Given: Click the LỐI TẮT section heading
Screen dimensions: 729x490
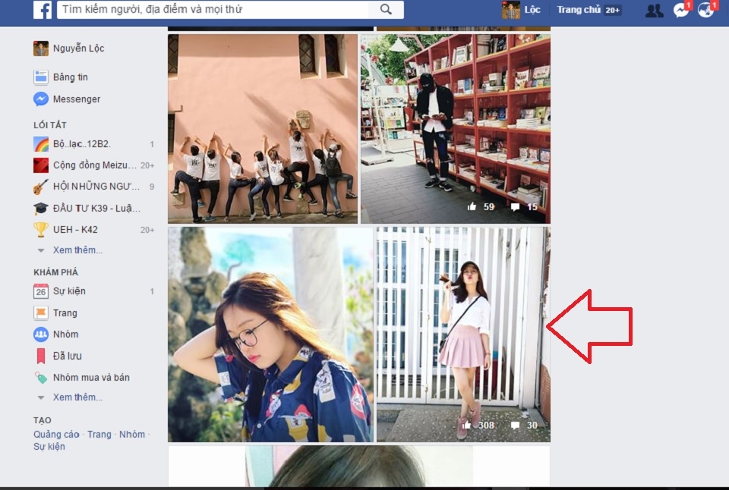Looking at the screenshot, I should point(50,125).
